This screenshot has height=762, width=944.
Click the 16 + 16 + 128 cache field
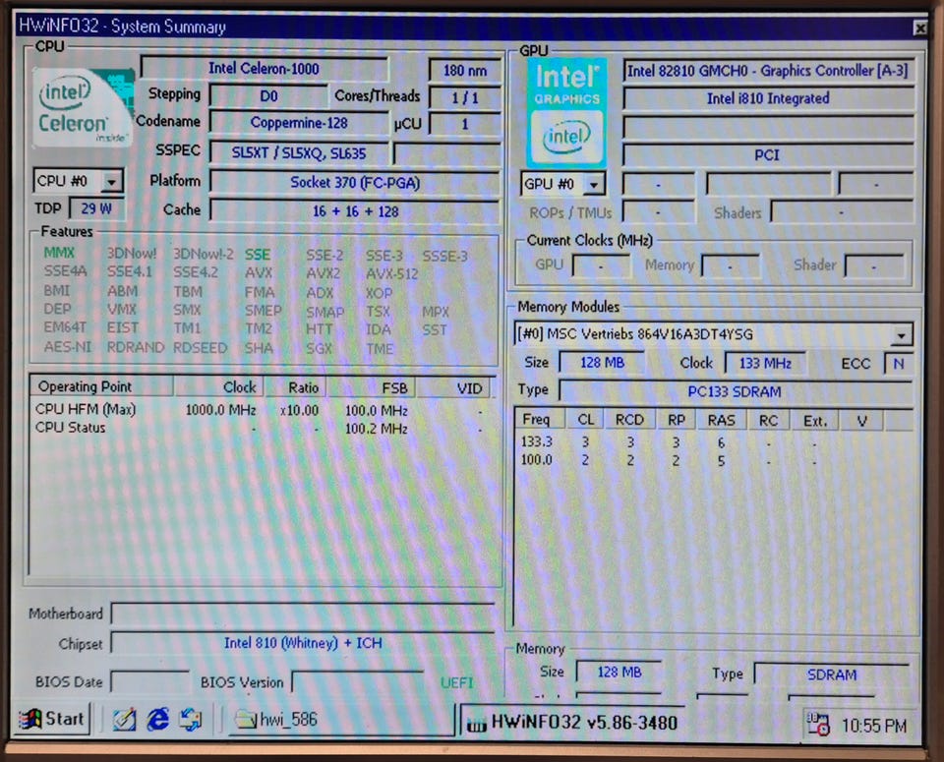point(355,211)
